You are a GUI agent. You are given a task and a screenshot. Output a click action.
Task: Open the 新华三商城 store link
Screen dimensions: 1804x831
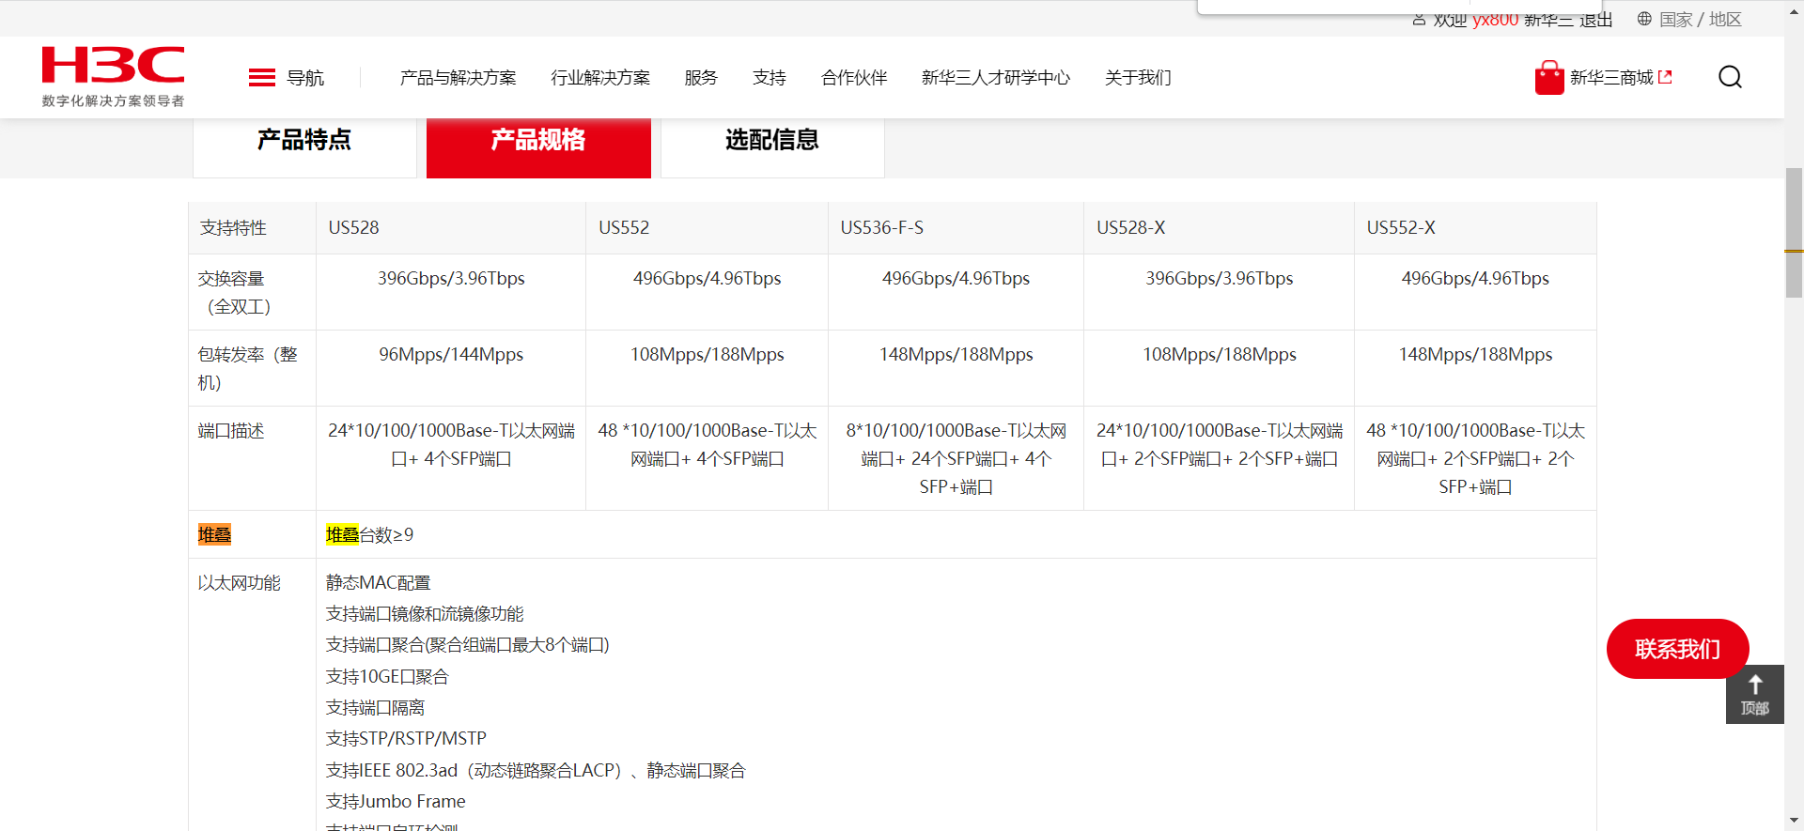pyautogui.click(x=1611, y=78)
